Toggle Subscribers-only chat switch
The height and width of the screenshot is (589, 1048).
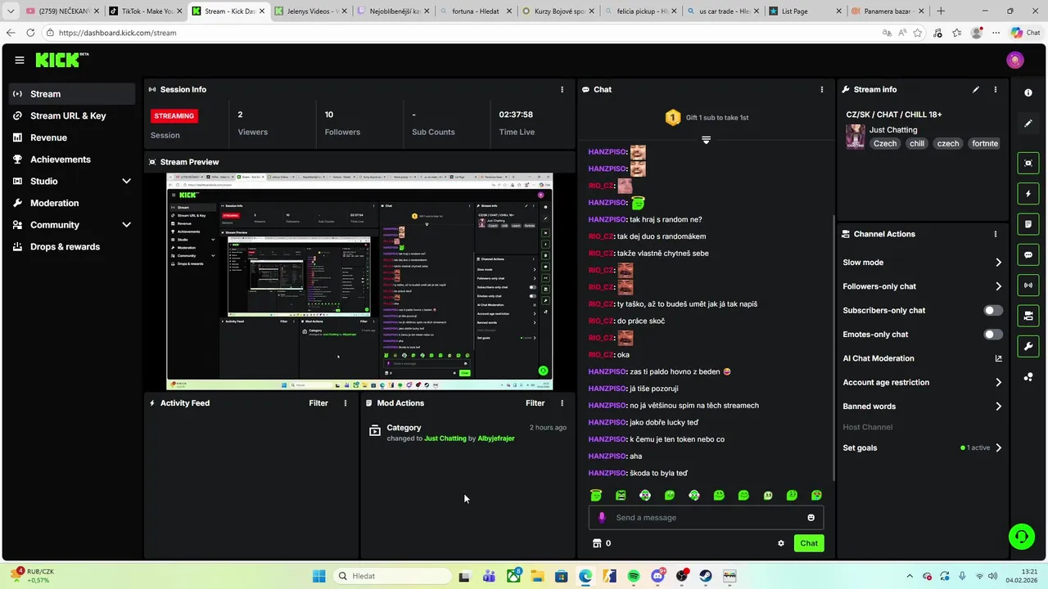coord(993,311)
